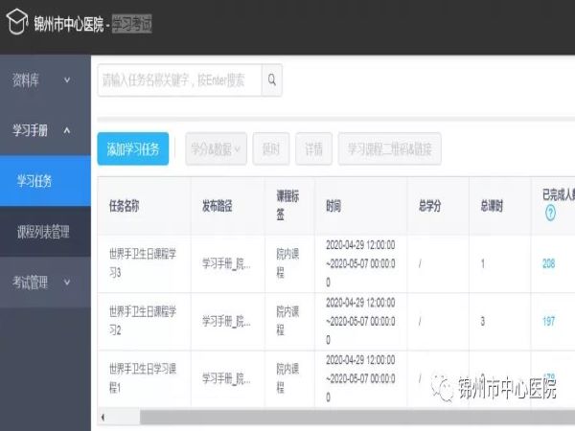
Task: Click the 详情 button
Action: [x=314, y=148]
